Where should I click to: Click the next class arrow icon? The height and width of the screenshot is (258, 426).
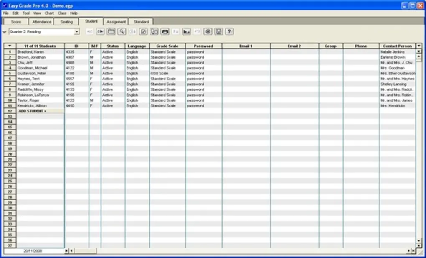[x=100, y=32]
